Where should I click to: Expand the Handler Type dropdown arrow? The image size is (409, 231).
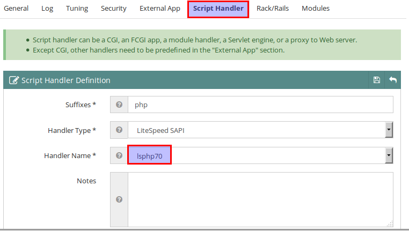coord(389,130)
